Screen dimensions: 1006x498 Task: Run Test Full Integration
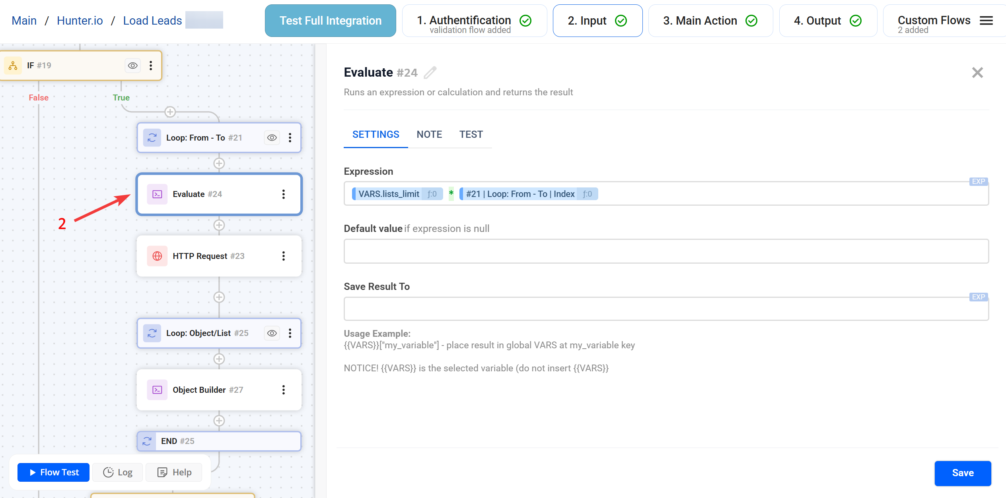(330, 20)
